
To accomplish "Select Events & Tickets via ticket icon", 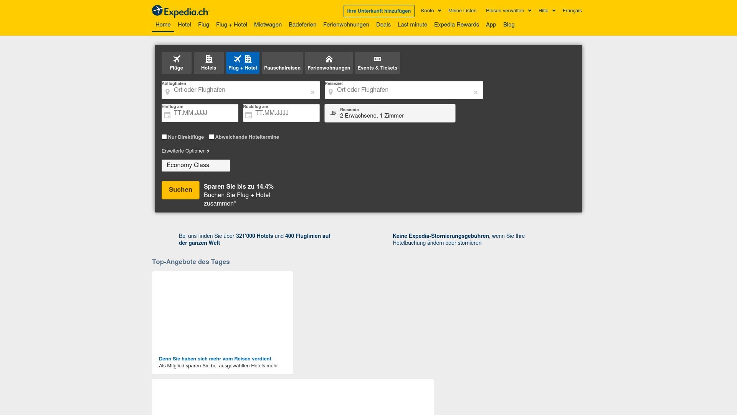I will (x=377, y=59).
